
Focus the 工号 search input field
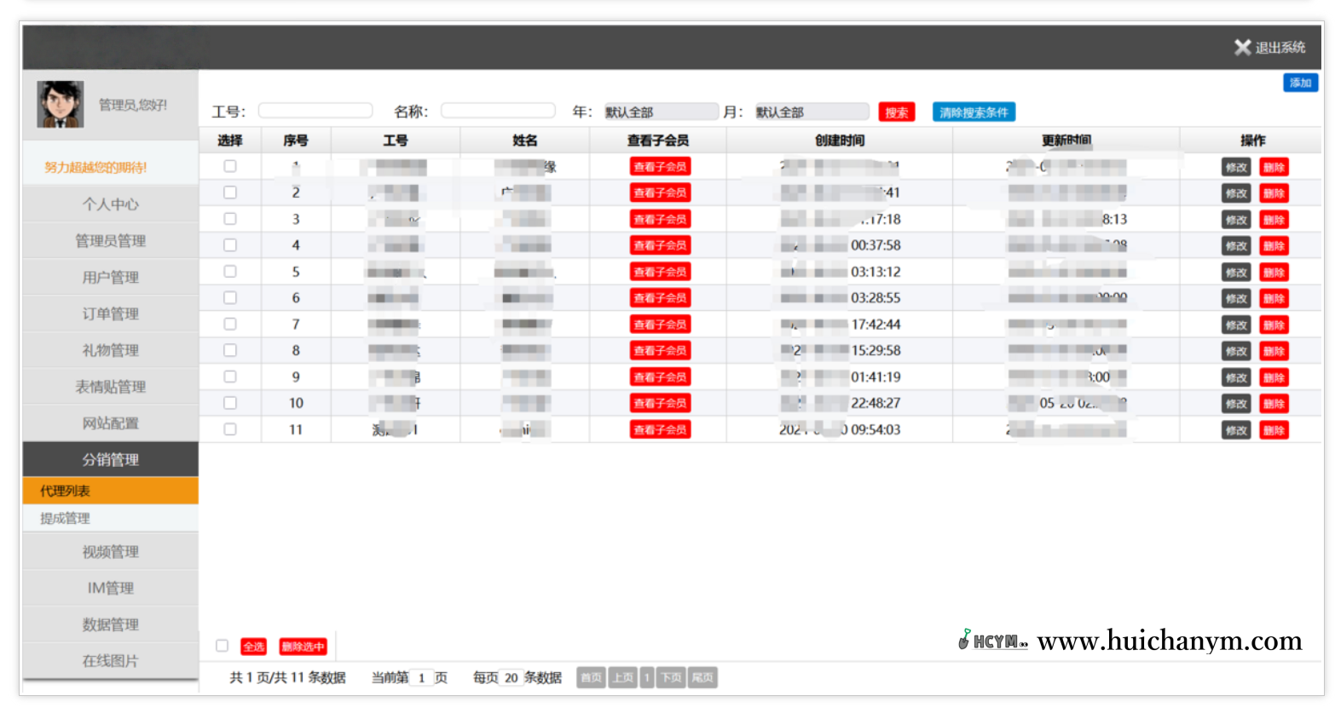coord(315,111)
